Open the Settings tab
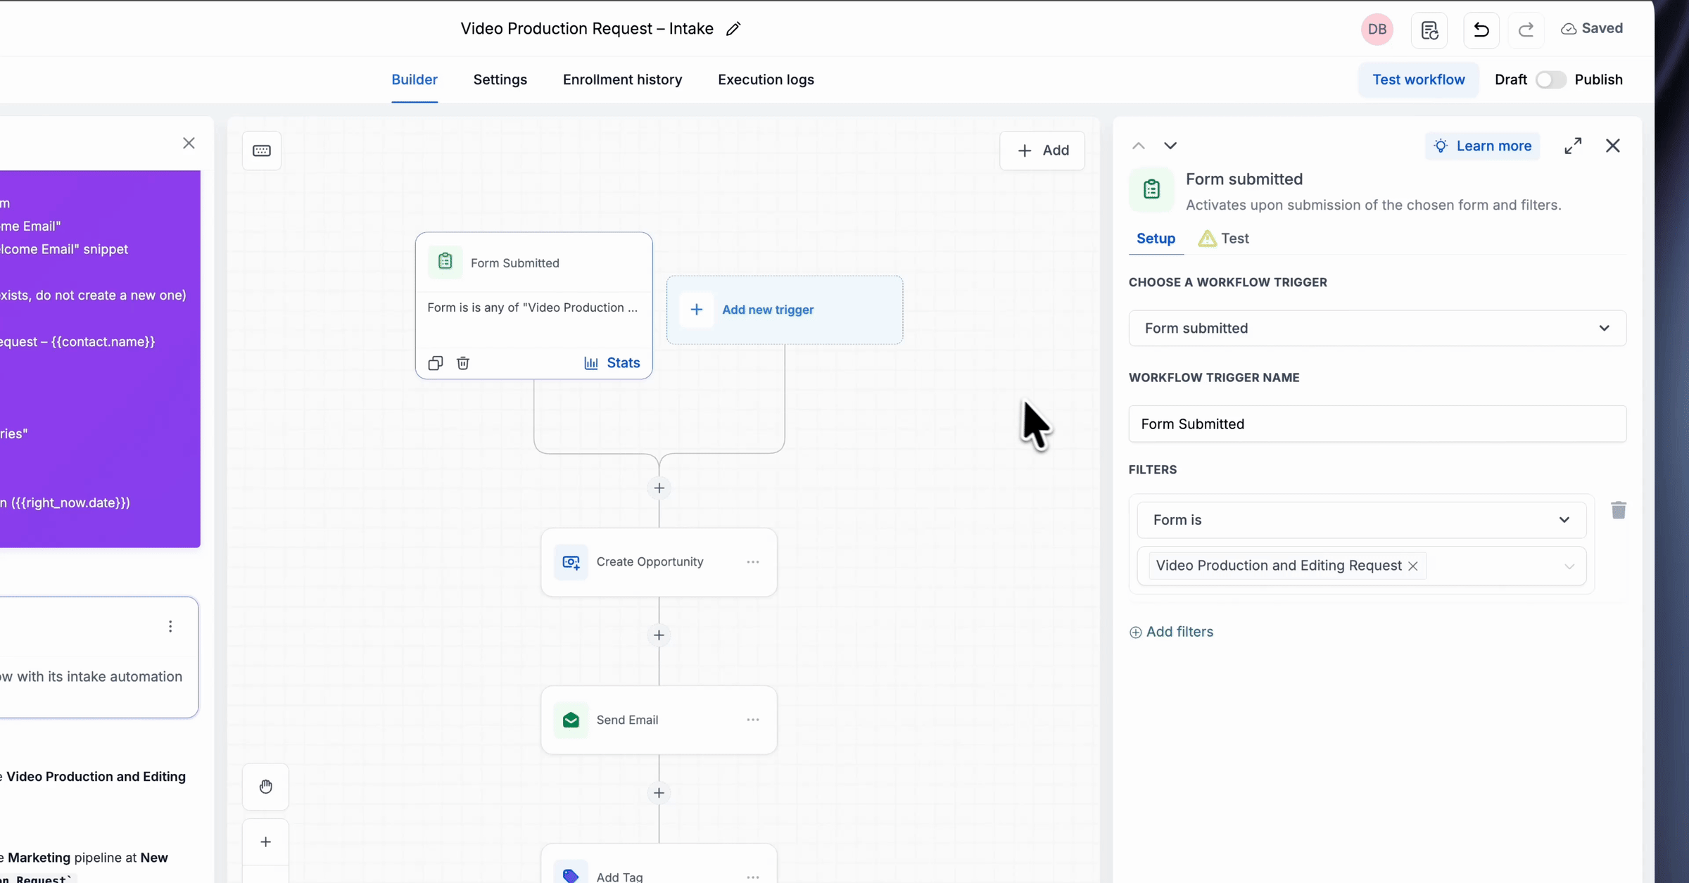1689x883 pixels. (x=500, y=80)
